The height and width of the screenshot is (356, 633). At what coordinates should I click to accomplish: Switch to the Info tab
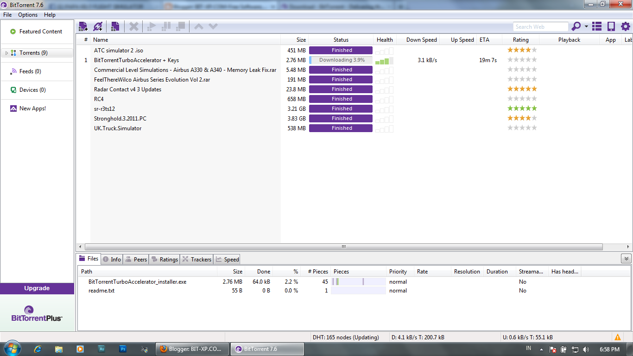112,259
